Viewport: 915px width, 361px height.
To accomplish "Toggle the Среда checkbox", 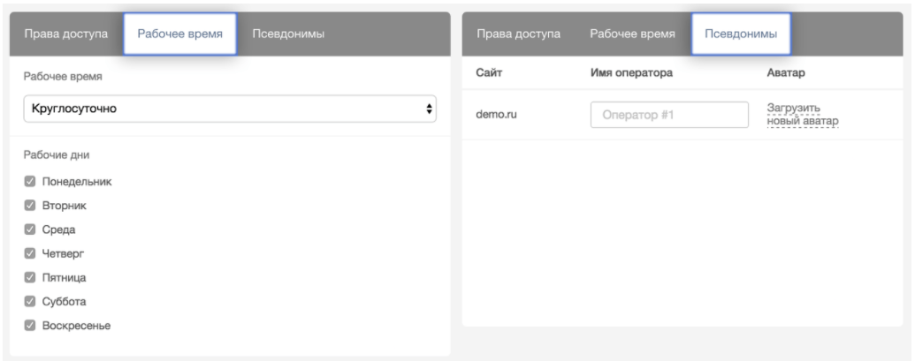I will point(30,229).
